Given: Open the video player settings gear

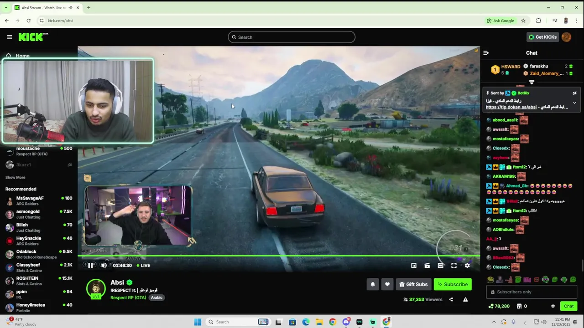Looking at the screenshot, I should pyautogui.click(x=467, y=265).
